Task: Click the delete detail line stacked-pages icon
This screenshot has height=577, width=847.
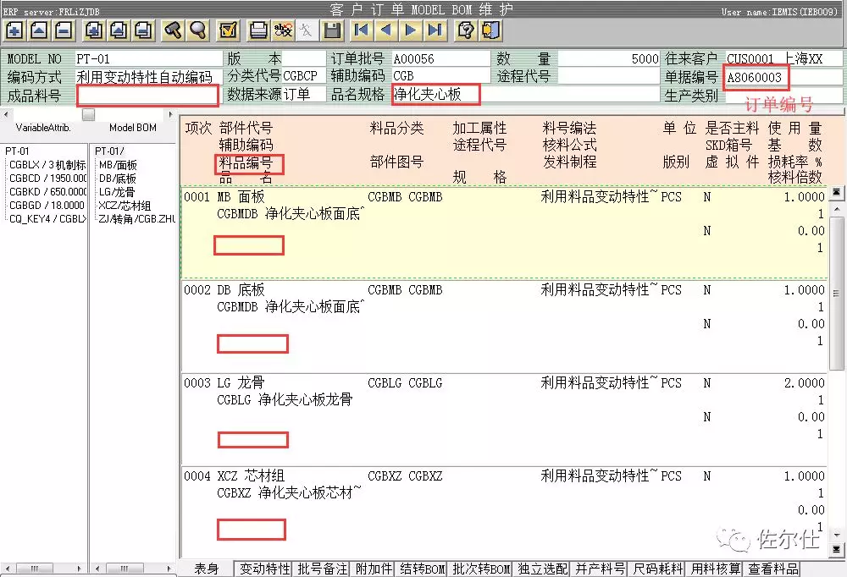Action: coord(144,30)
